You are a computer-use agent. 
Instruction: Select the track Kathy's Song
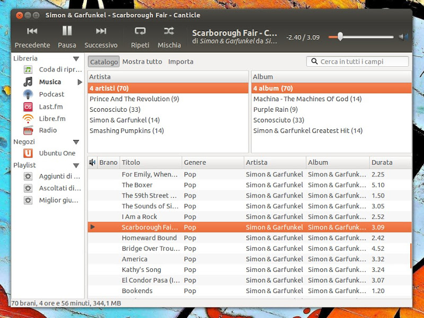click(250, 270)
